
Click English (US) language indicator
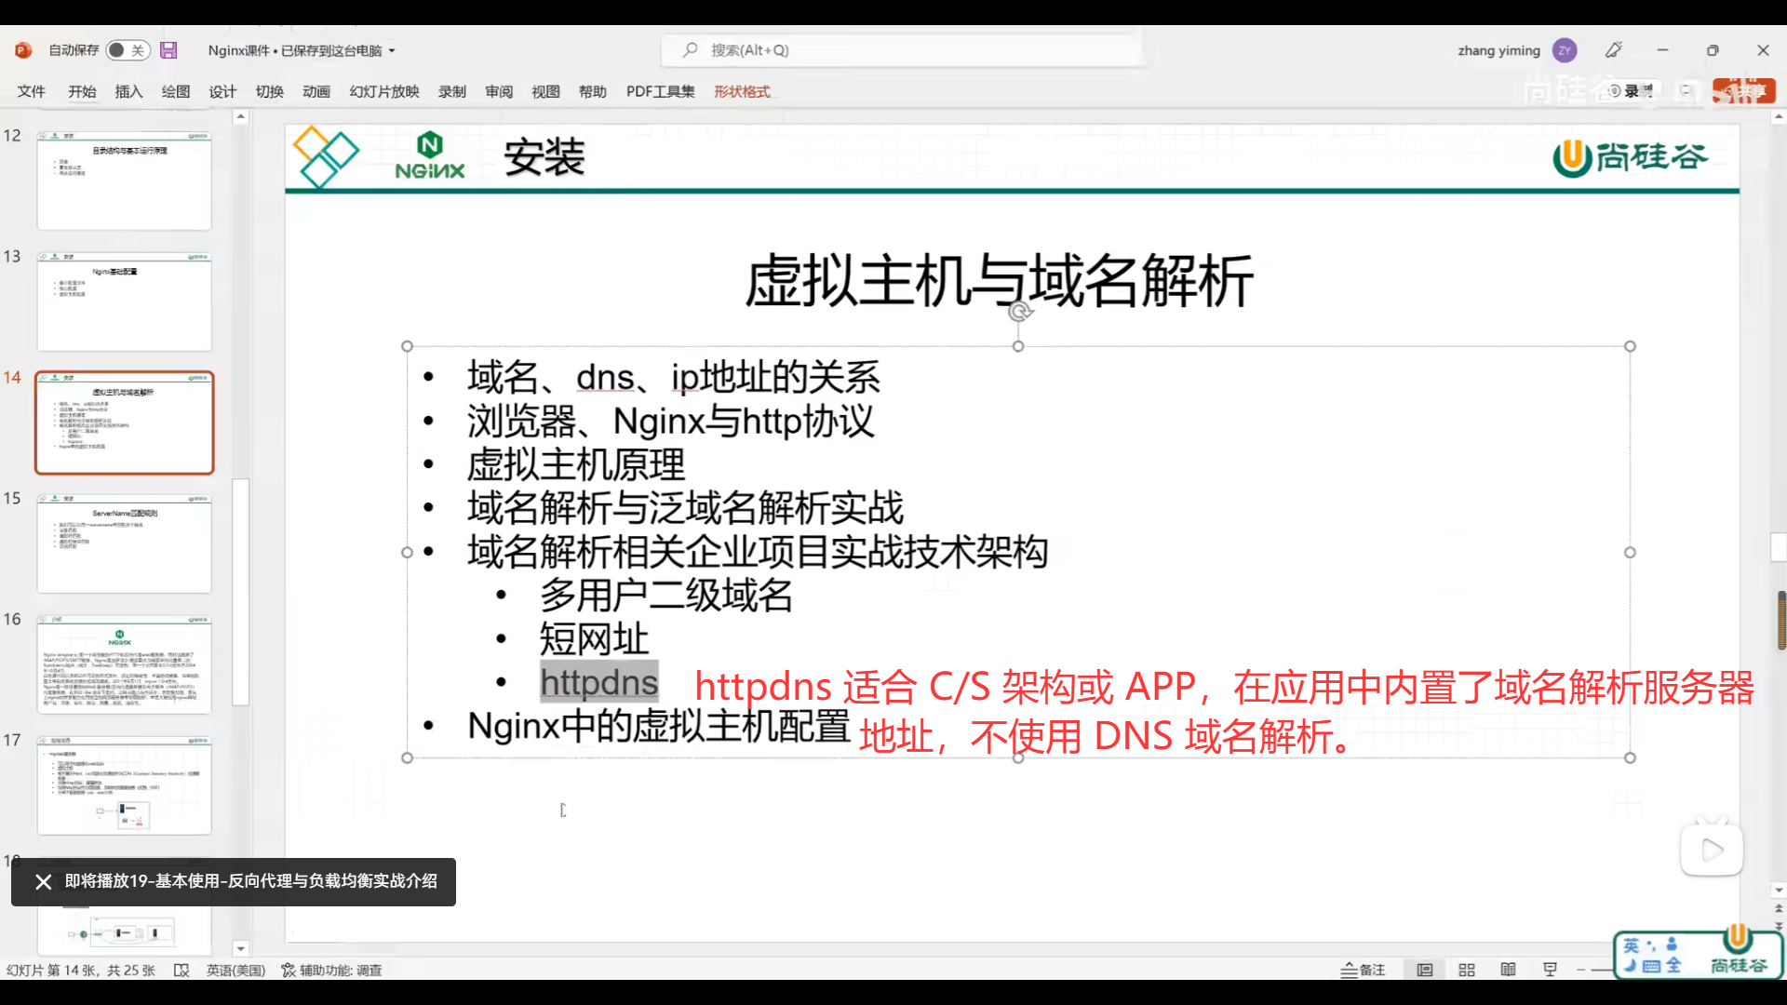click(235, 970)
